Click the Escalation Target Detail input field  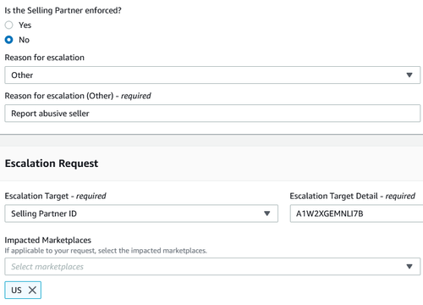(356, 213)
